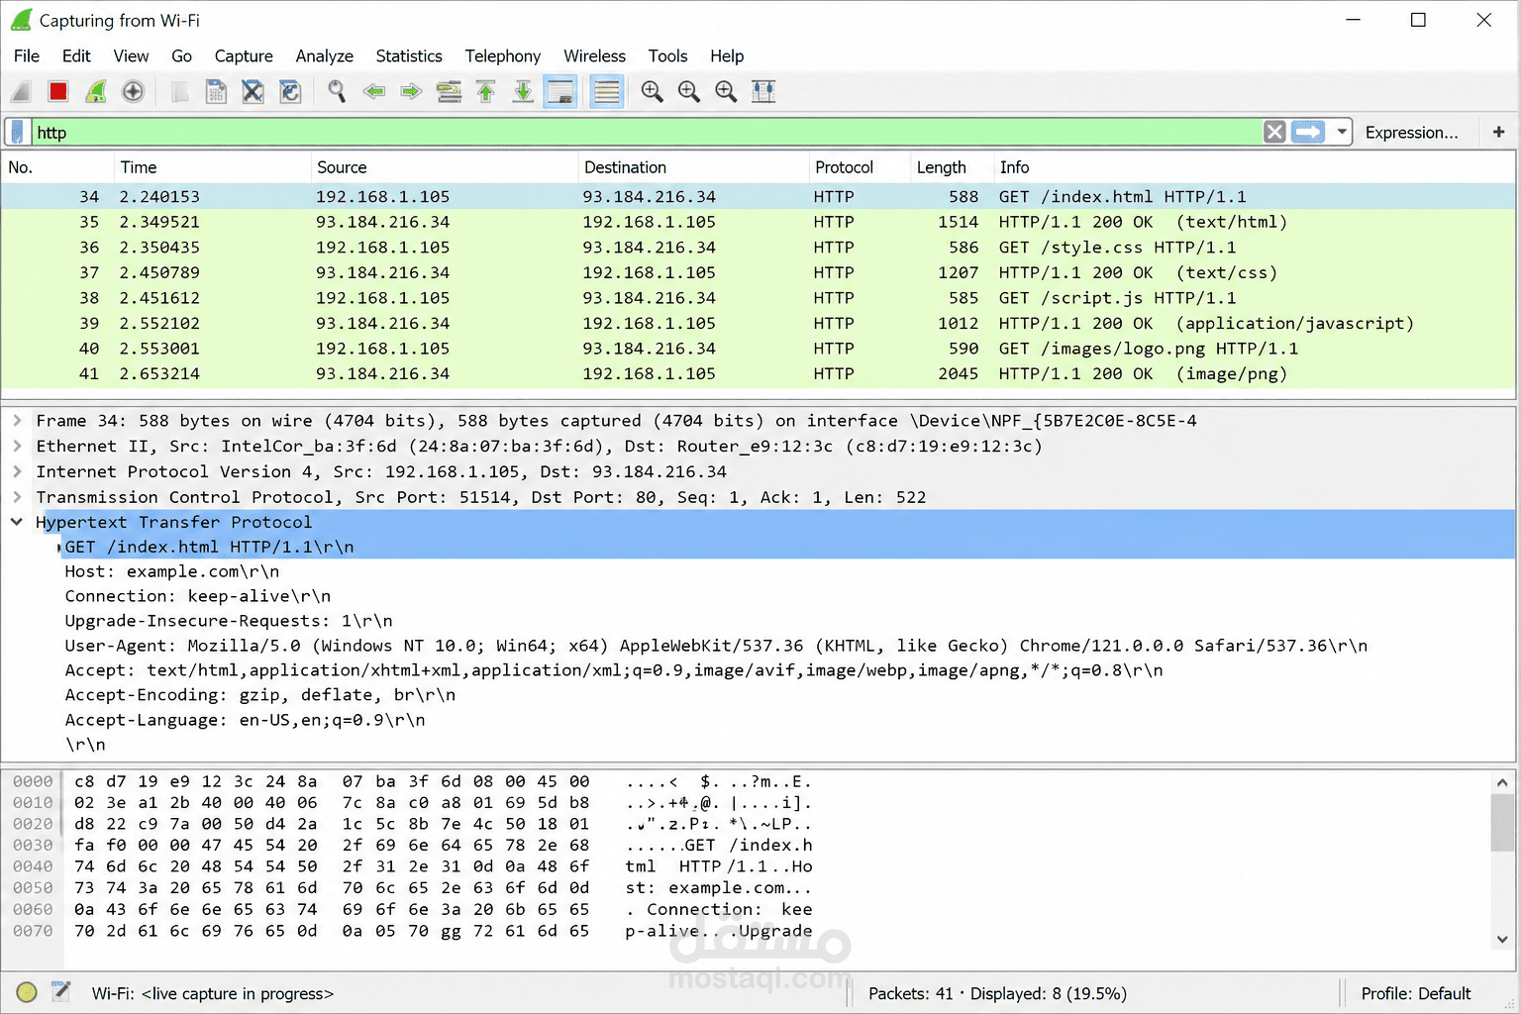
Task: Open Go to specified packet icon
Action: click(449, 92)
